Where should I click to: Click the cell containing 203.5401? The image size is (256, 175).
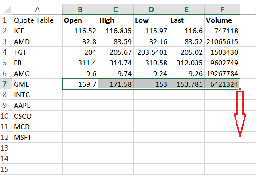coord(151,52)
